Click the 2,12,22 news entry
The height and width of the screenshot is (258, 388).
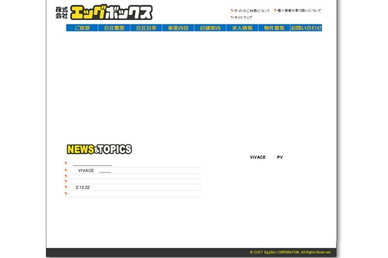click(83, 188)
